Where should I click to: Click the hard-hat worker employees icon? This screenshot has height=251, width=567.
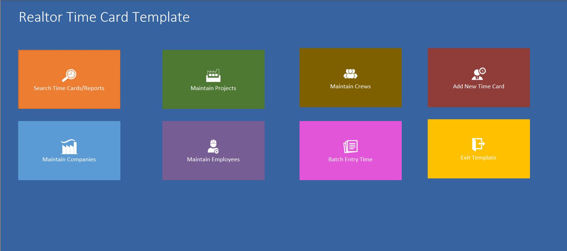[213, 146]
